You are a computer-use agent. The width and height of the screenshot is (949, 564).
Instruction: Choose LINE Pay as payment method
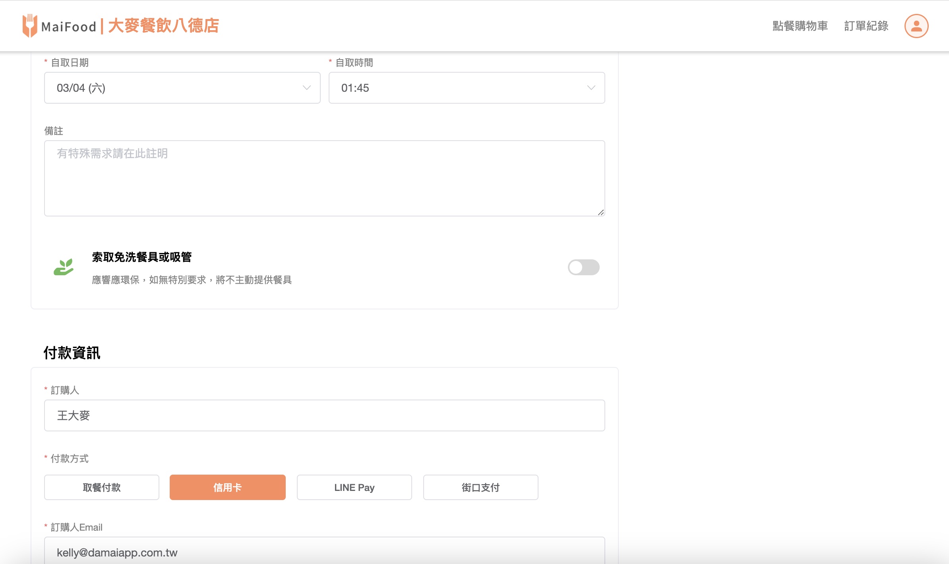pos(354,487)
